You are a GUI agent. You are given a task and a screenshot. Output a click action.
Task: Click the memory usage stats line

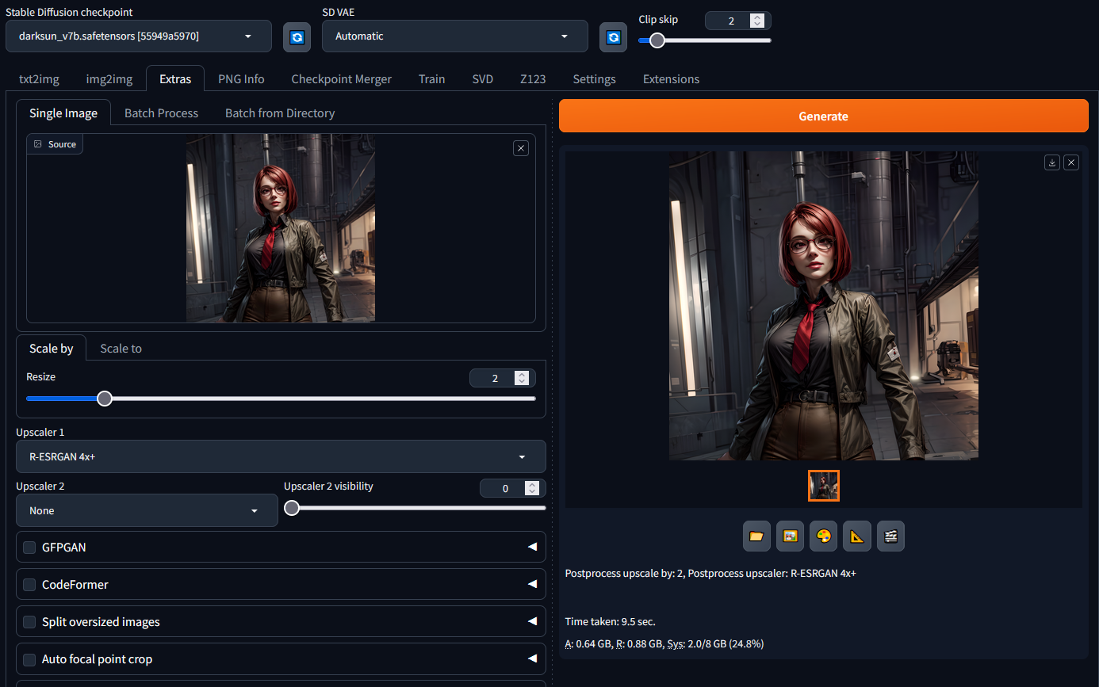664,643
